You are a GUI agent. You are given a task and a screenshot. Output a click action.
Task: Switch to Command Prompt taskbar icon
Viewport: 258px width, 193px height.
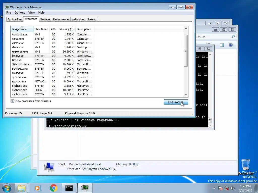click(x=69, y=188)
